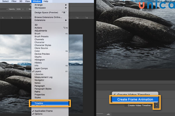This screenshot has height=116, width=175.
Task: Show the Actions panel
Action: tap(50, 28)
